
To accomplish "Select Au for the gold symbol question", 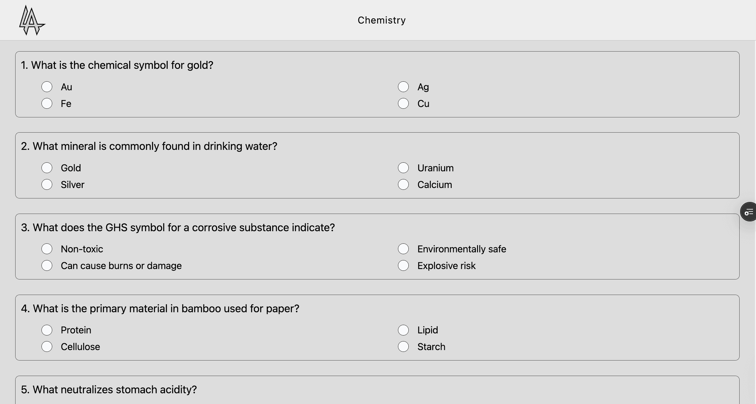I will [x=47, y=87].
